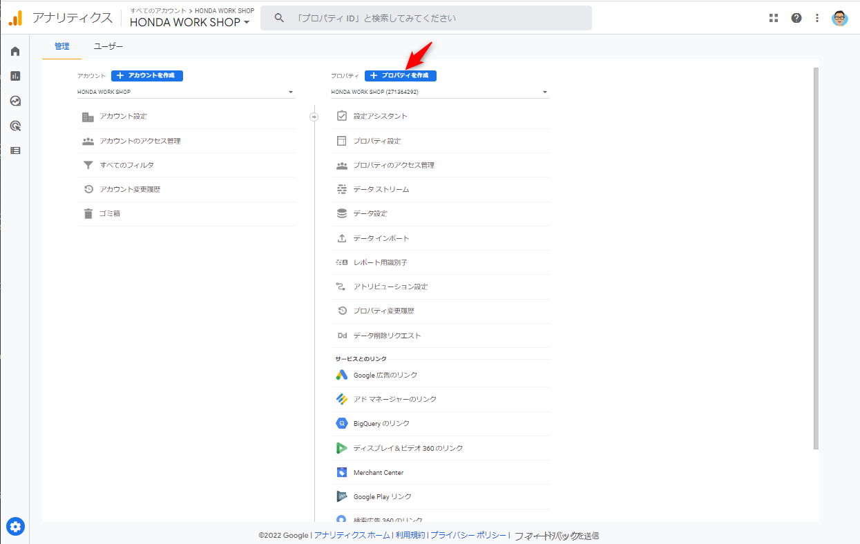Click the vertical scrollbar on the right
The image size is (860, 544).
click(x=816, y=259)
